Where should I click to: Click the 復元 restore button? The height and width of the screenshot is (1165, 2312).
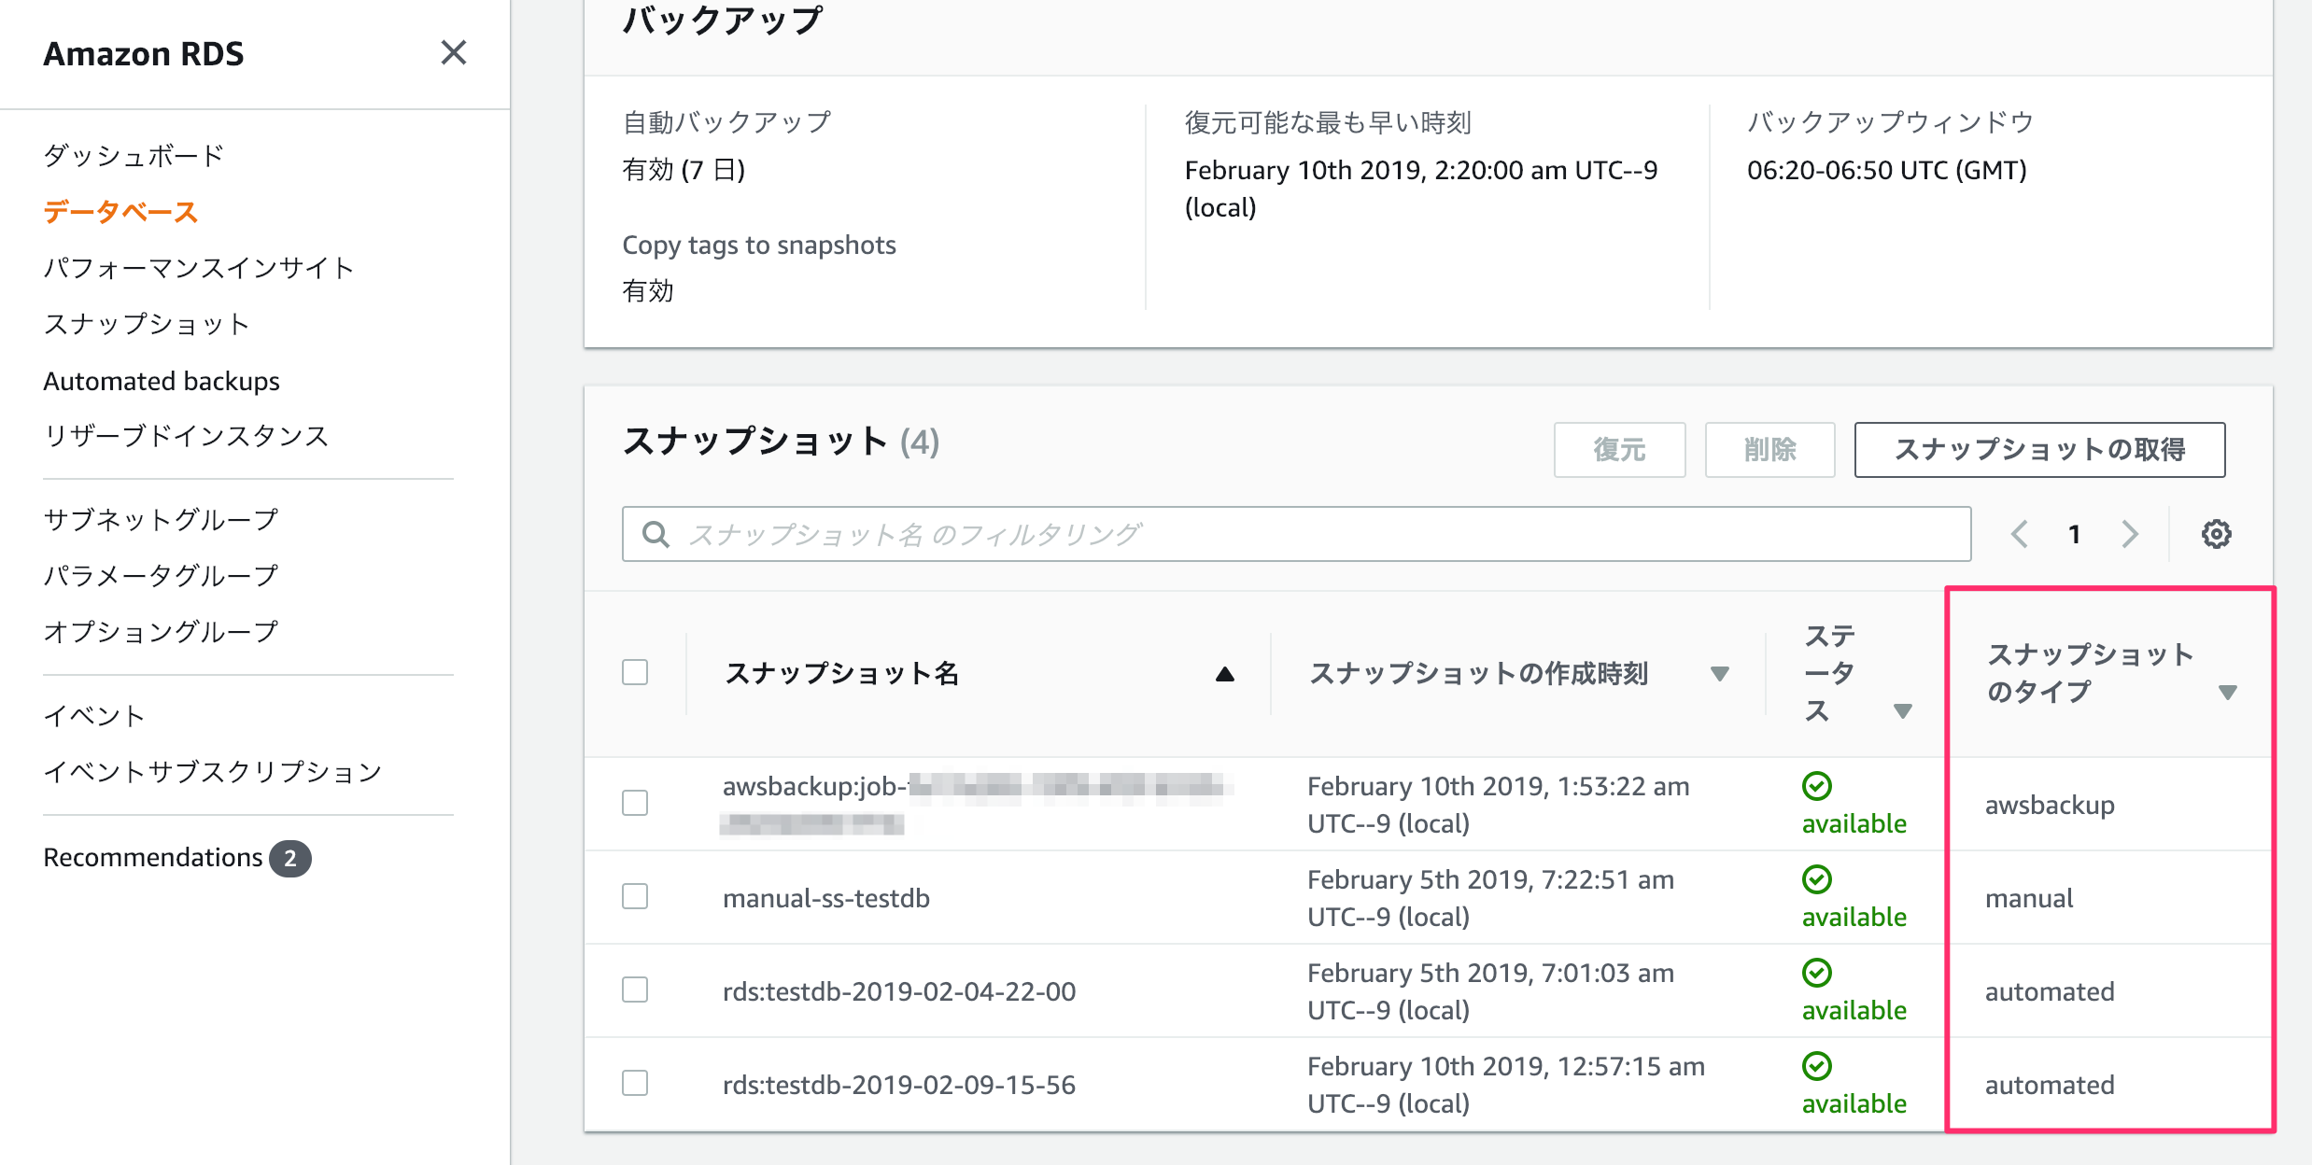(x=1619, y=449)
